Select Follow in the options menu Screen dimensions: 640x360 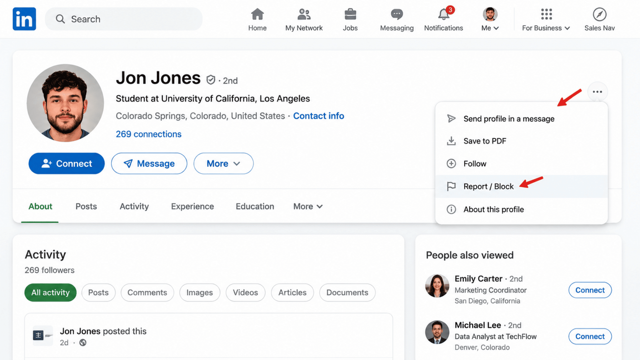click(x=521, y=164)
